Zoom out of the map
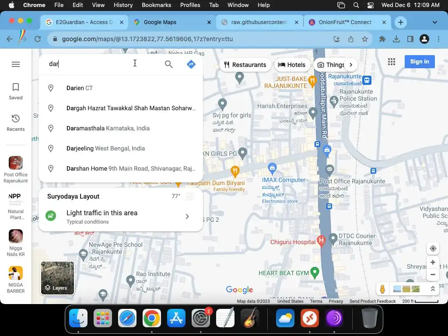This screenshot has height=336, width=448. point(433,275)
